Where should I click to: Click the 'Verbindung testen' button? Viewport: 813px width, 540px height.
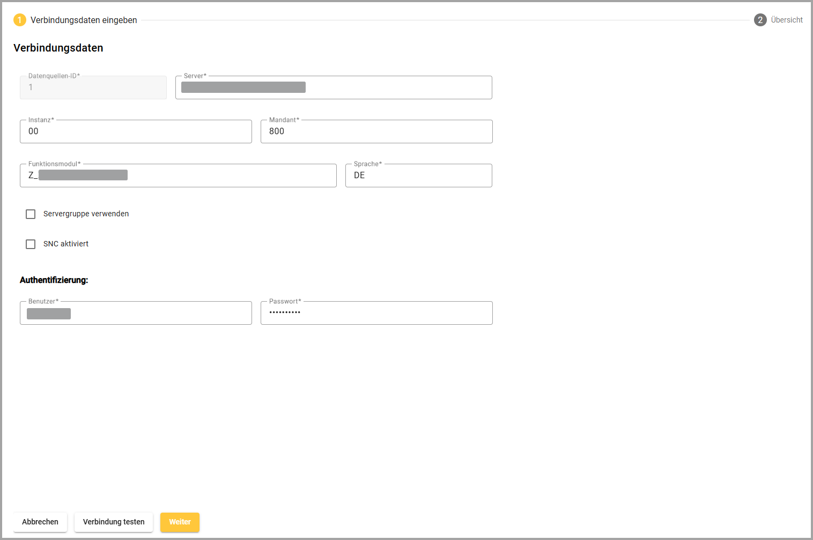[x=114, y=522]
